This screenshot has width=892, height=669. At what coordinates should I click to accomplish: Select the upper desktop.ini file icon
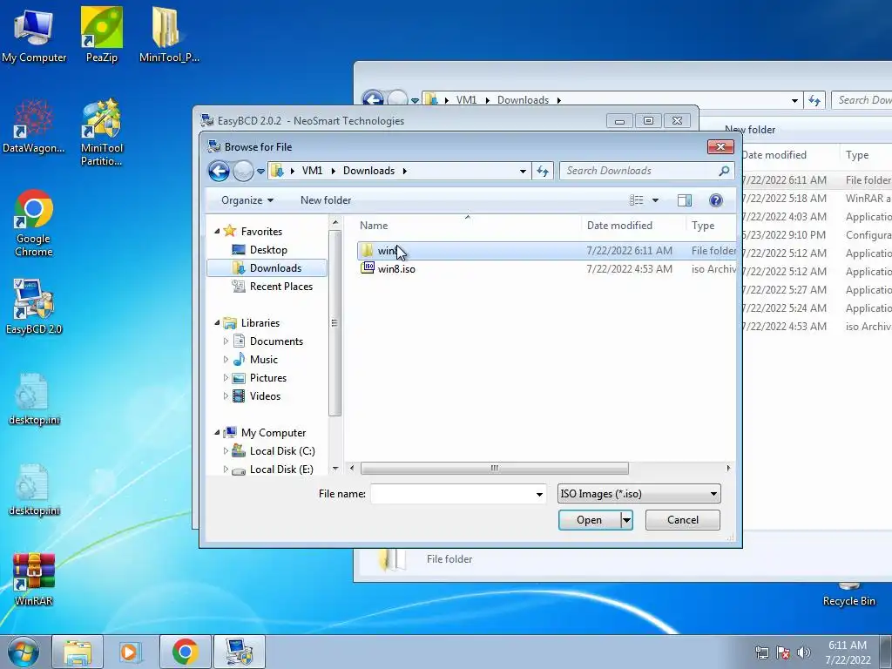[x=34, y=399]
